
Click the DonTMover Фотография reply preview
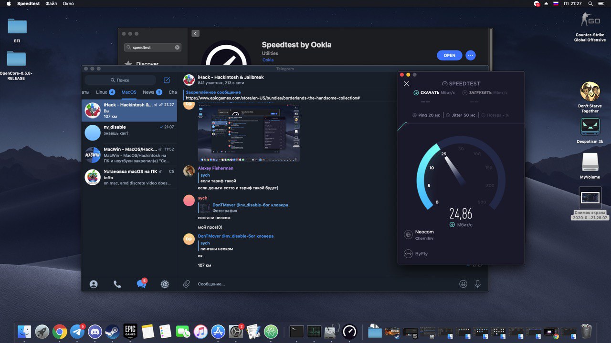[243, 208]
